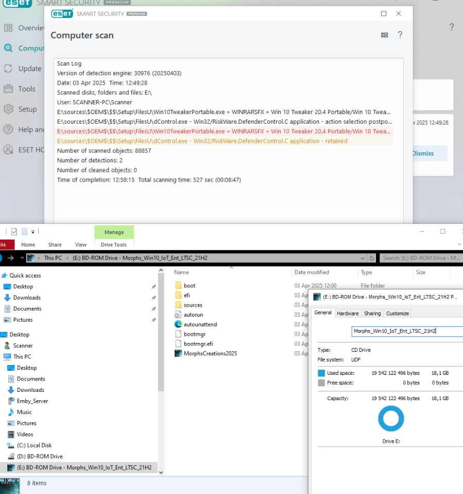Open Drive Tools ribbon tab

[114, 245]
